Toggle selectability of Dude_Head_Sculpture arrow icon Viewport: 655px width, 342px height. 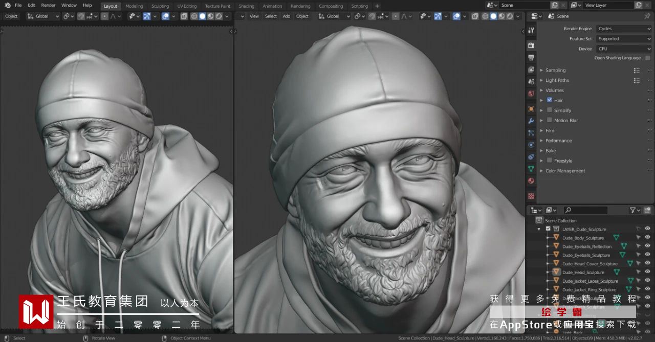click(x=638, y=272)
